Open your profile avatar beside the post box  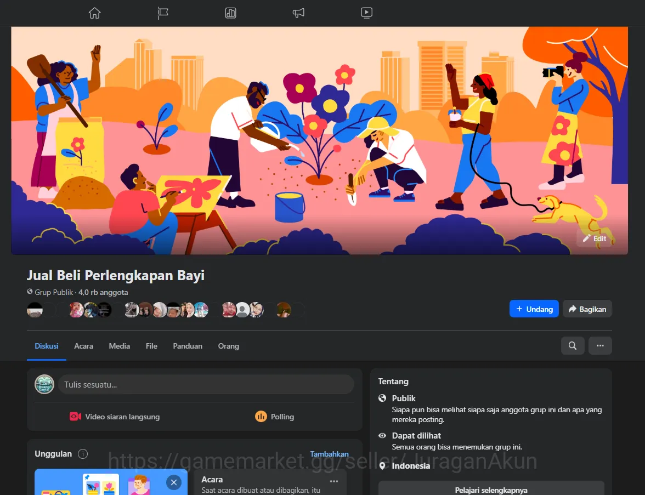coord(44,384)
